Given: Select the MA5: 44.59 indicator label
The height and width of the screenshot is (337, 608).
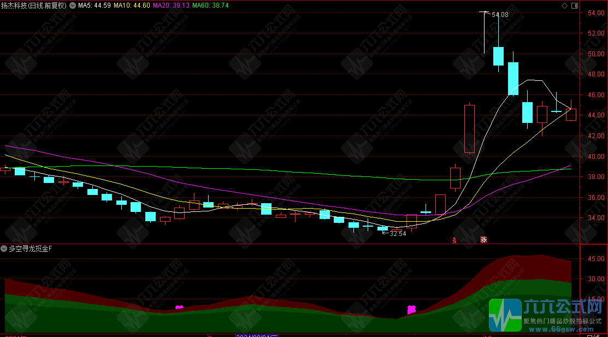Looking at the screenshot, I should [x=95, y=5].
